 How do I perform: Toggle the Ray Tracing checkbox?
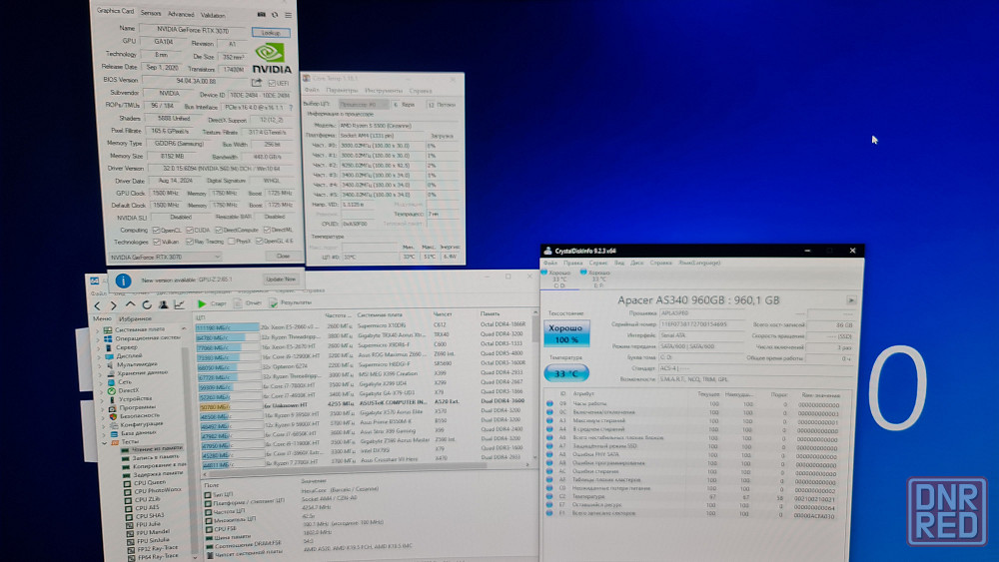click(189, 242)
